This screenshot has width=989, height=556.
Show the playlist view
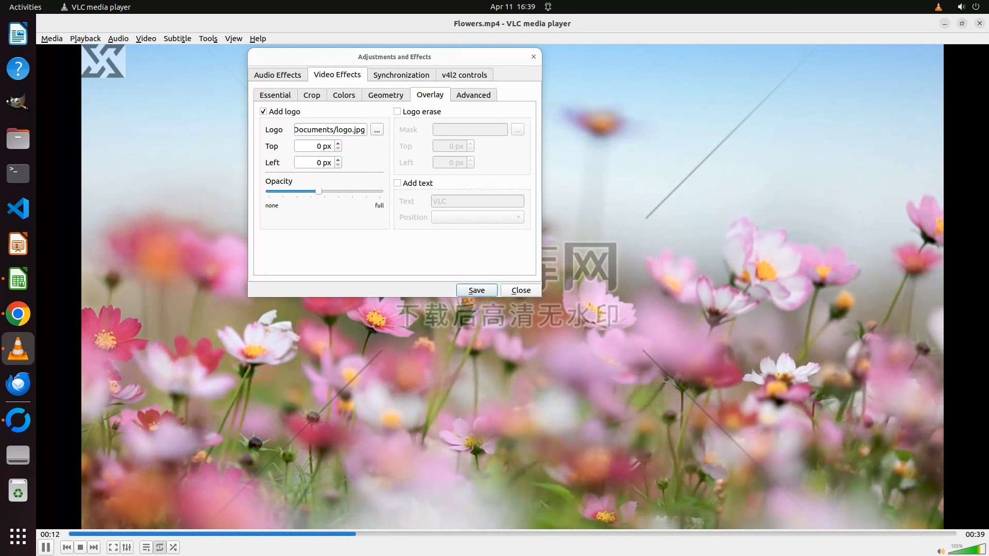point(146,547)
